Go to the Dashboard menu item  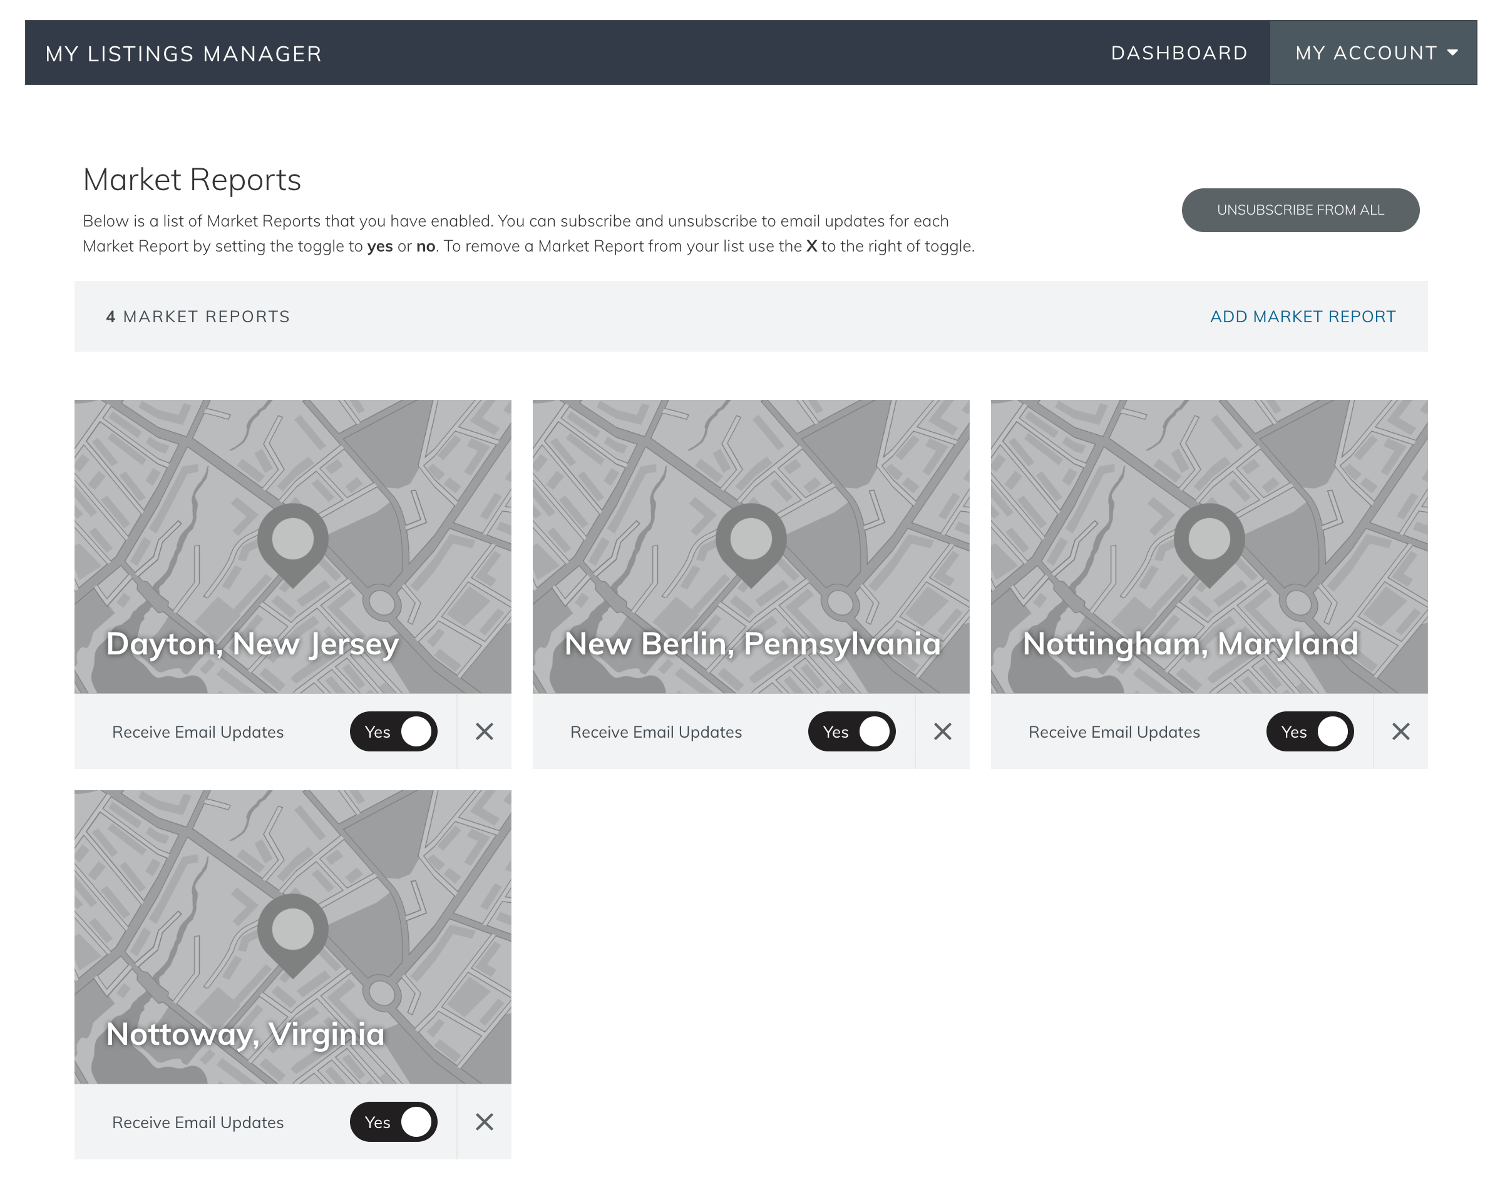1179,53
